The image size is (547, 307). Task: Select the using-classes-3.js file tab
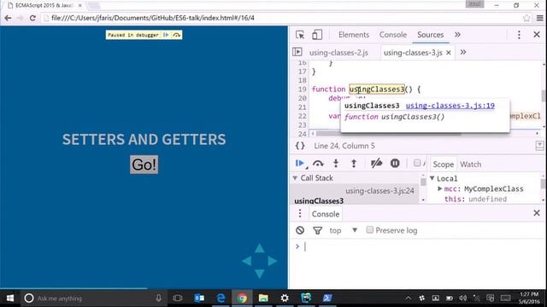[413, 53]
